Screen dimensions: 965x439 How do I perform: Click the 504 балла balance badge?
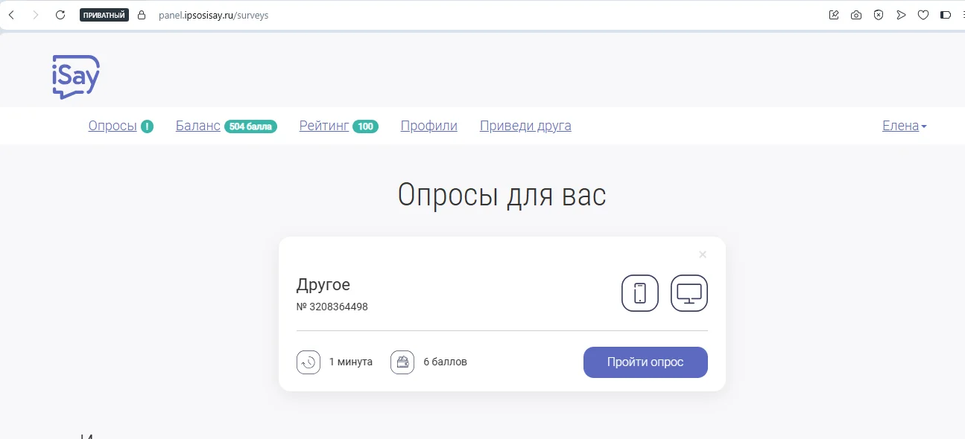(x=251, y=126)
